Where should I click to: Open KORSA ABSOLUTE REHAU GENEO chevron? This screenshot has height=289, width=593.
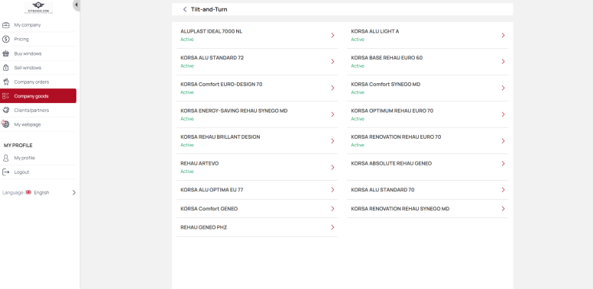click(504, 163)
